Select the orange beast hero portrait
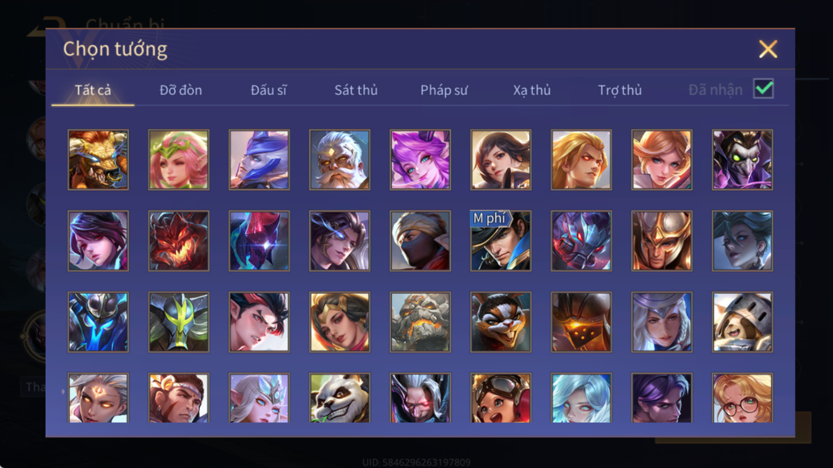Screen dimensions: 833x468 (x=98, y=160)
